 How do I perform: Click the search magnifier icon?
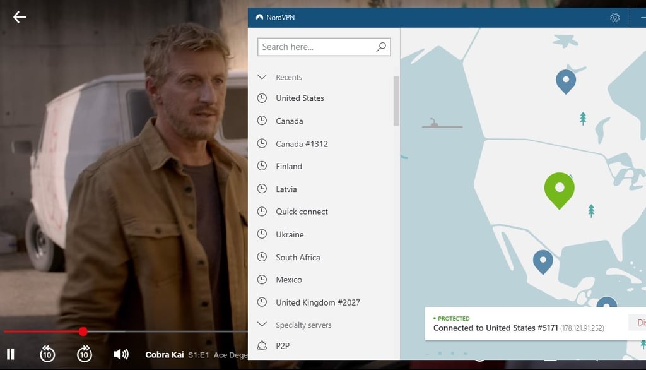[x=381, y=47]
